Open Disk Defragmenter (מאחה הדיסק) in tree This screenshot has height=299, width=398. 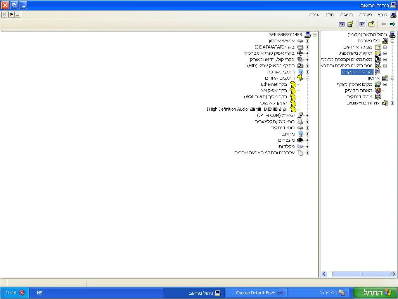pyautogui.click(x=358, y=90)
